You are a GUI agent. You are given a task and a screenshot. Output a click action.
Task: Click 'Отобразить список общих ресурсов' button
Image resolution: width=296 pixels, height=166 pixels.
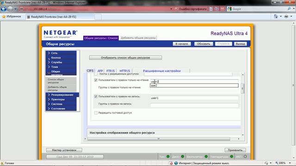pos(125,58)
